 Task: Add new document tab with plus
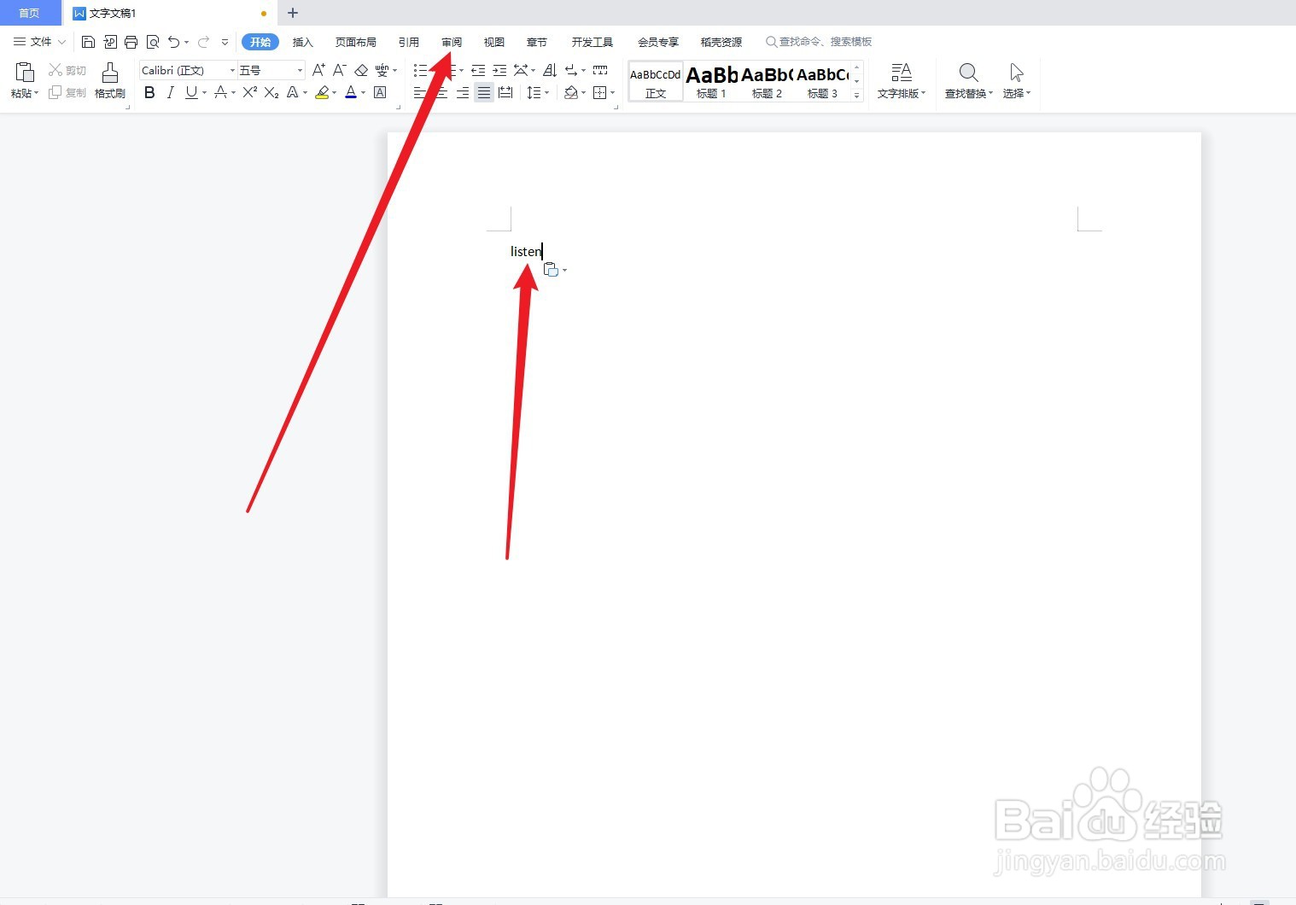(x=293, y=13)
